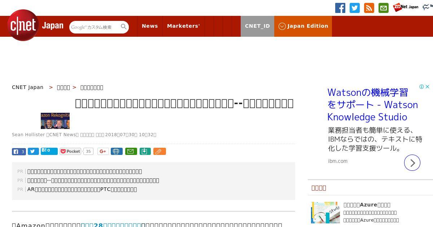Visit ibm.com ad link
This screenshot has height=227, width=433.
338,161
